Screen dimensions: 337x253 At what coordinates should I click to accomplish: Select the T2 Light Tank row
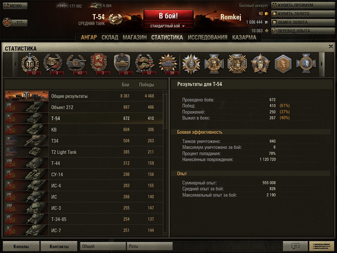click(x=84, y=152)
